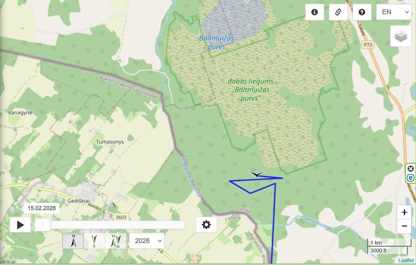Image resolution: width=416 pixels, height=265 pixels.
Task: Open the Leaflet attribution link
Action: pyautogui.click(x=406, y=260)
